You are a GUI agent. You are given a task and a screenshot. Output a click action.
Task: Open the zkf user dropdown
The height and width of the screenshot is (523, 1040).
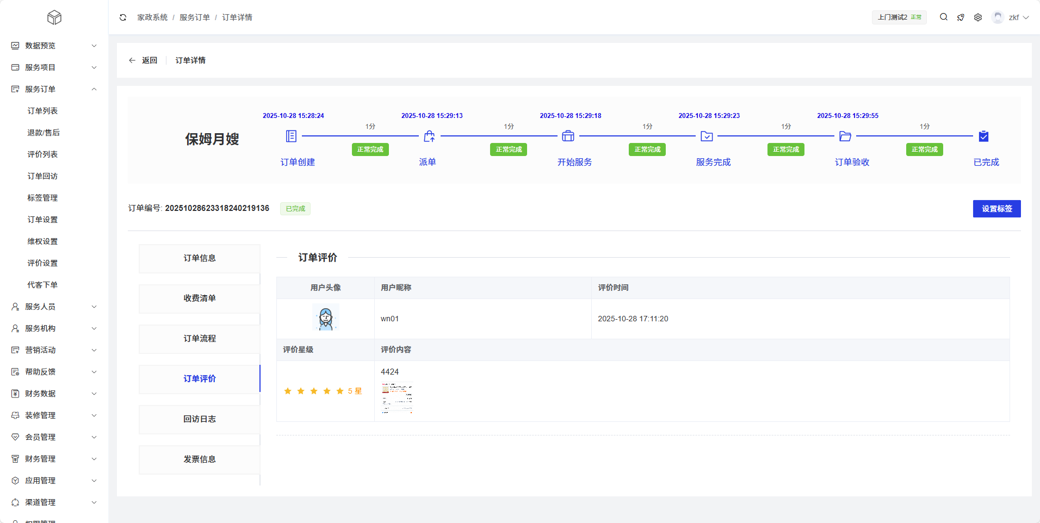1011,17
